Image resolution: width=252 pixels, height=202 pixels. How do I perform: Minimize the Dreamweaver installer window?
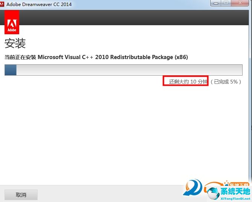pyautogui.click(x=216, y=3)
